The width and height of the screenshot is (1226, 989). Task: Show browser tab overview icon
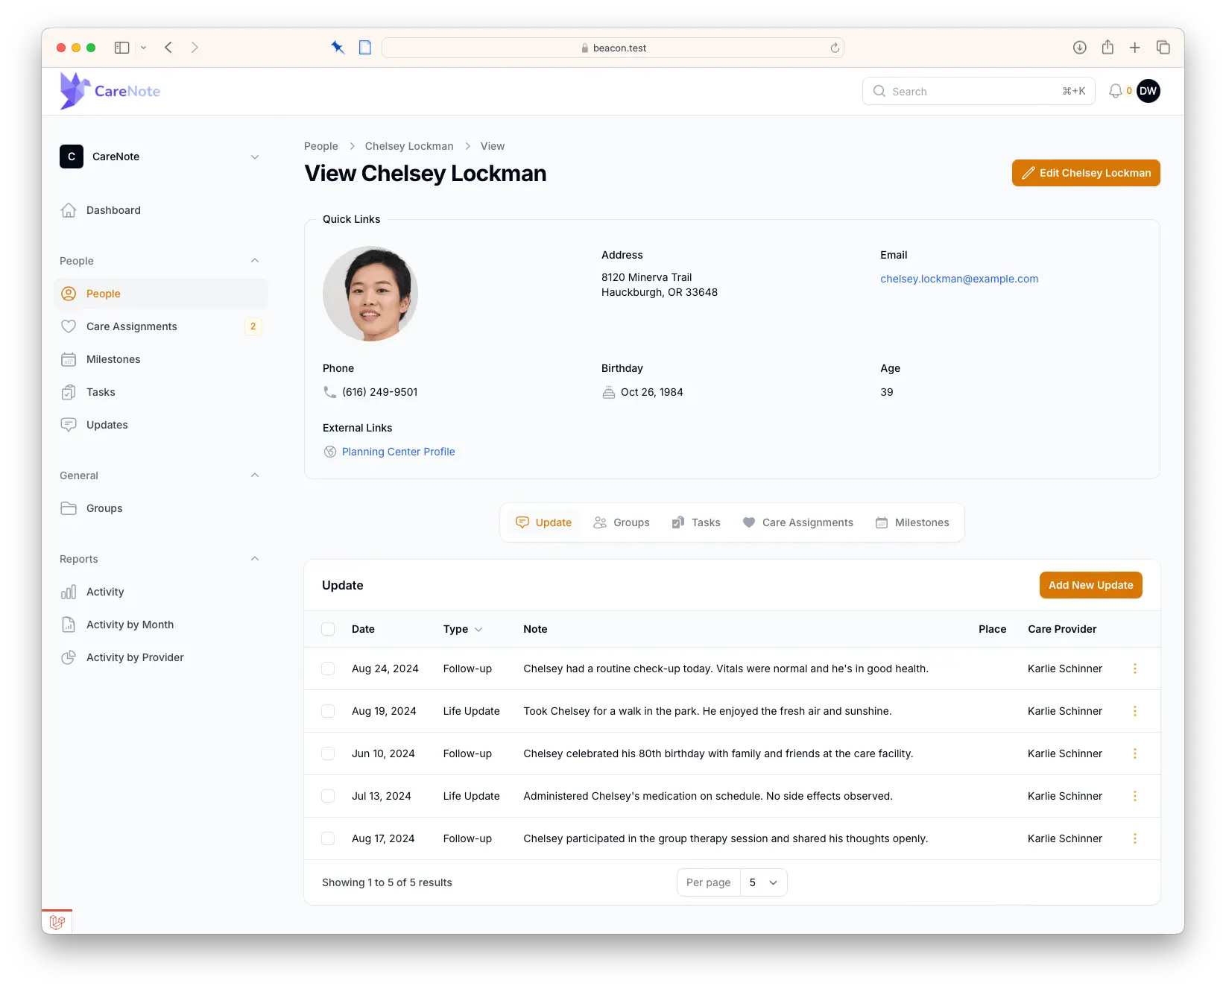pyautogui.click(x=1163, y=47)
